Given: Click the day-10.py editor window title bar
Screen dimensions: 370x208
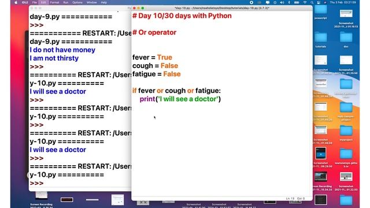Looking at the screenshot, I should click(x=222, y=8).
